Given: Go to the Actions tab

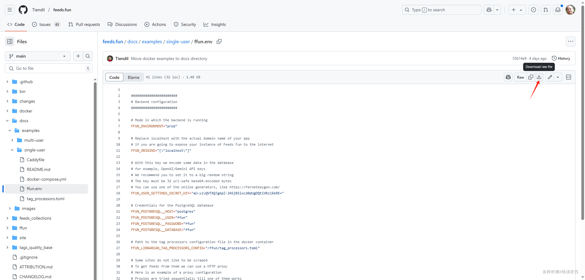Looking at the screenshot, I should tap(155, 24).
